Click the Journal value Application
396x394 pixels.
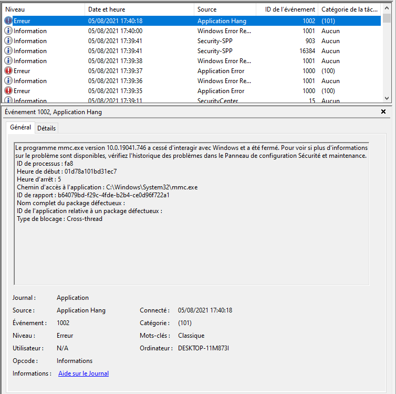[x=72, y=298]
